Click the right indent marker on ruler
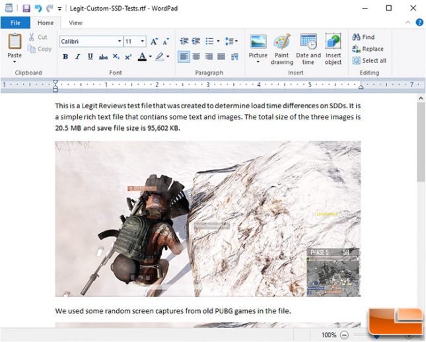Screen dimensions: 426x342 [x=361, y=86]
